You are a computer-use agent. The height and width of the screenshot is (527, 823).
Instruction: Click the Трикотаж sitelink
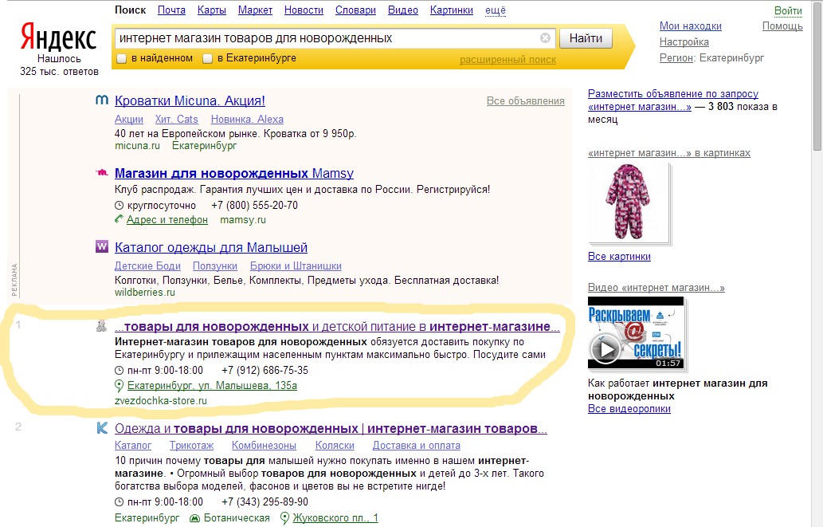click(x=191, y=445)
